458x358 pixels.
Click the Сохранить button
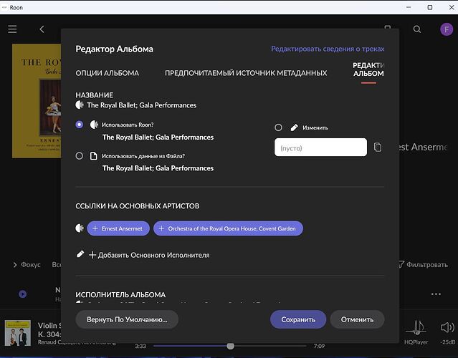coord(298,319)
